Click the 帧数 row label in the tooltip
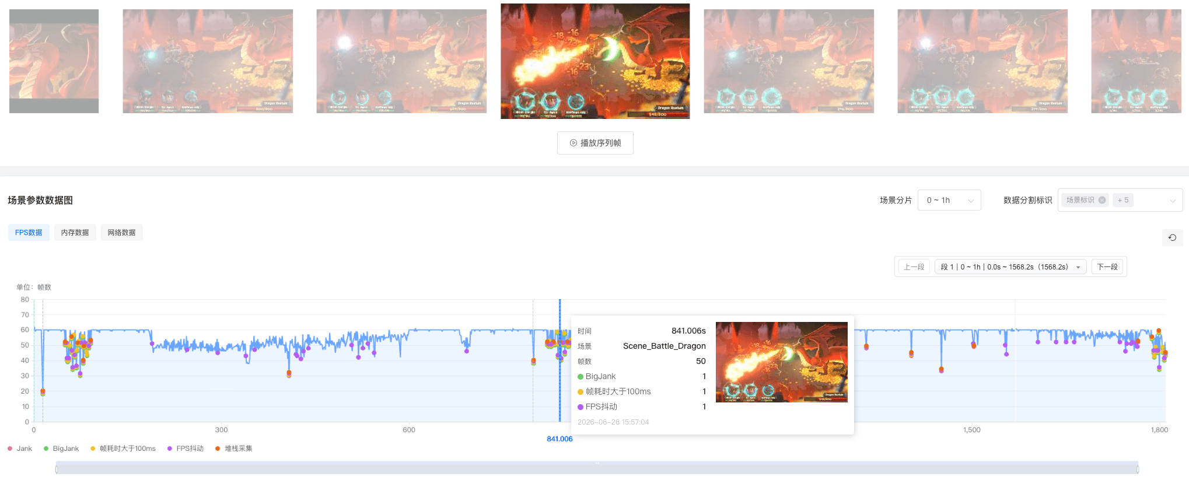This screenshot has height=480, width=1189. tap(585, 361)
